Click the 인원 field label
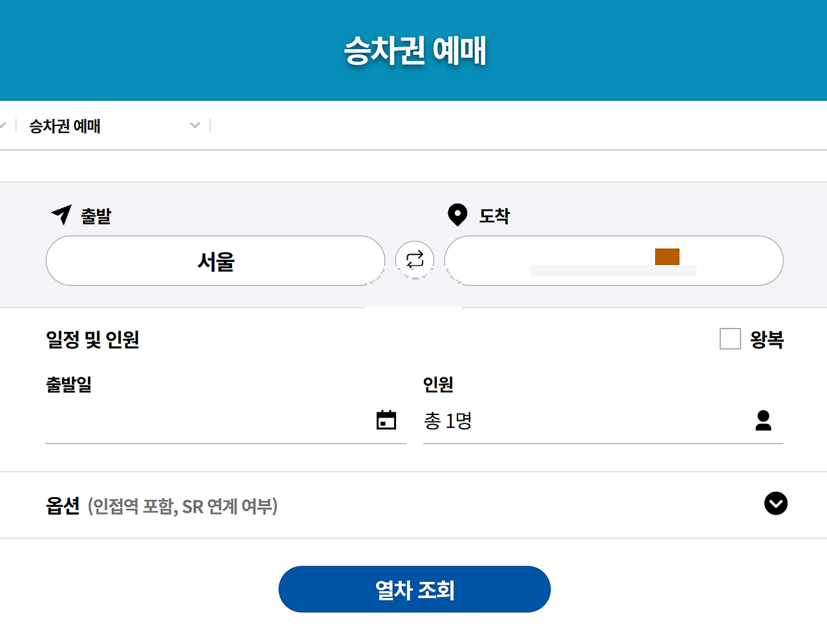This screenshot has height=629, width=827. click(x=438, y=385)
